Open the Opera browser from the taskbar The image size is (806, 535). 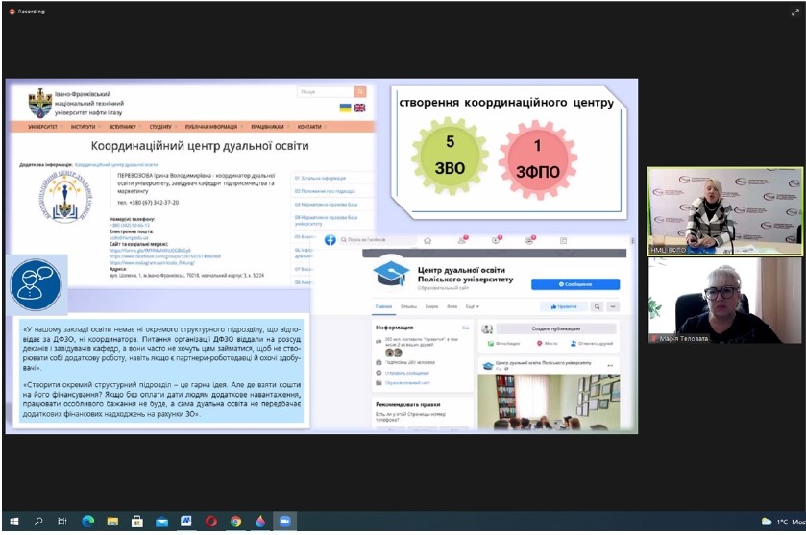point(211,521)
